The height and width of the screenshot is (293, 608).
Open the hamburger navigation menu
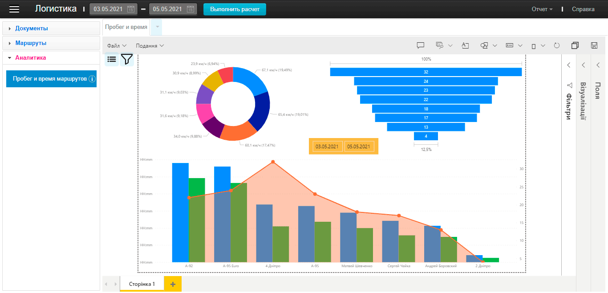(x=14, y=8)
